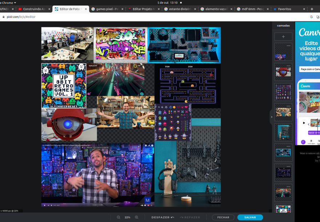Open the clock showing '5 de out 13:10'
This screenshot has height=222, width=320.
point(168,3)
